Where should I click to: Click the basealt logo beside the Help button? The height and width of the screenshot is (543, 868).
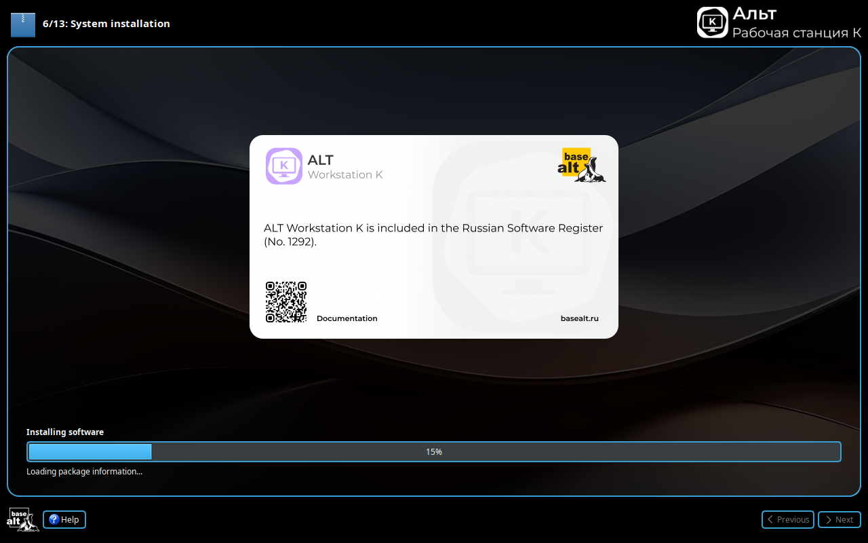click(x=22, y=519)
